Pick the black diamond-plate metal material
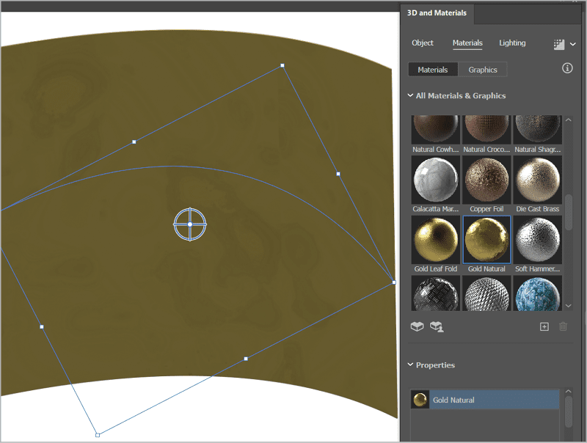 coord(435,293)
